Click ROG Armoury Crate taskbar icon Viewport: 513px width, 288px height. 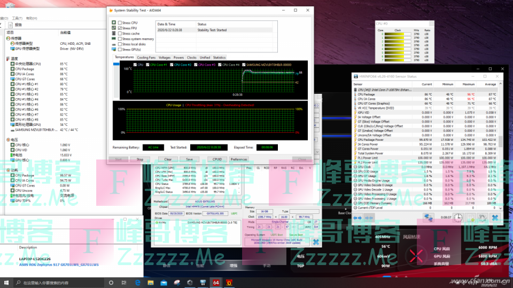click(x=190, y=283)
